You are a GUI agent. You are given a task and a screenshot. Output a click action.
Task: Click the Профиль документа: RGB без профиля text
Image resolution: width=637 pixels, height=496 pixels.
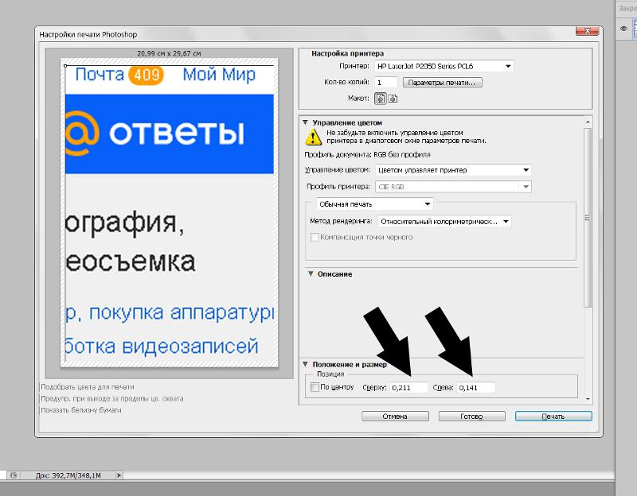click(367, 154)
